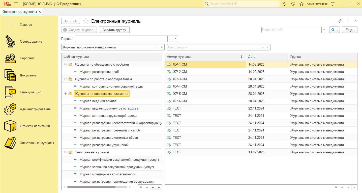The width and height of the screenshot is (362, 193).
Task: Open the Еще dropdown menu
Action: click(349, 30)
